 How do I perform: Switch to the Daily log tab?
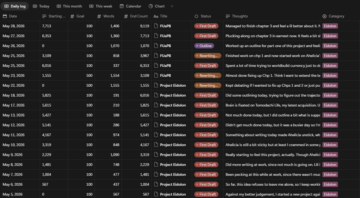coord(15,6)
